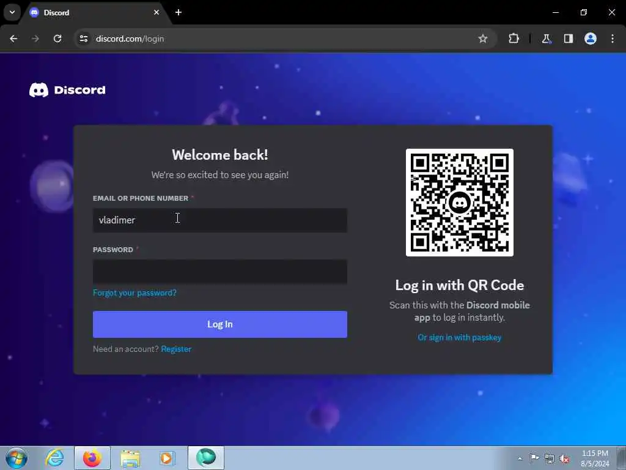Click the Discord logo at top left
This screenshot has height=470, width=626.
67,90
